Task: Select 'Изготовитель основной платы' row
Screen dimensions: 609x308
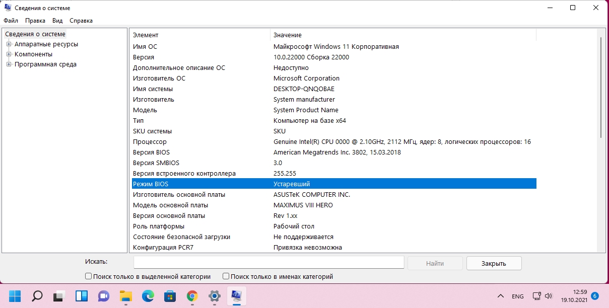Action: (334, 195)
